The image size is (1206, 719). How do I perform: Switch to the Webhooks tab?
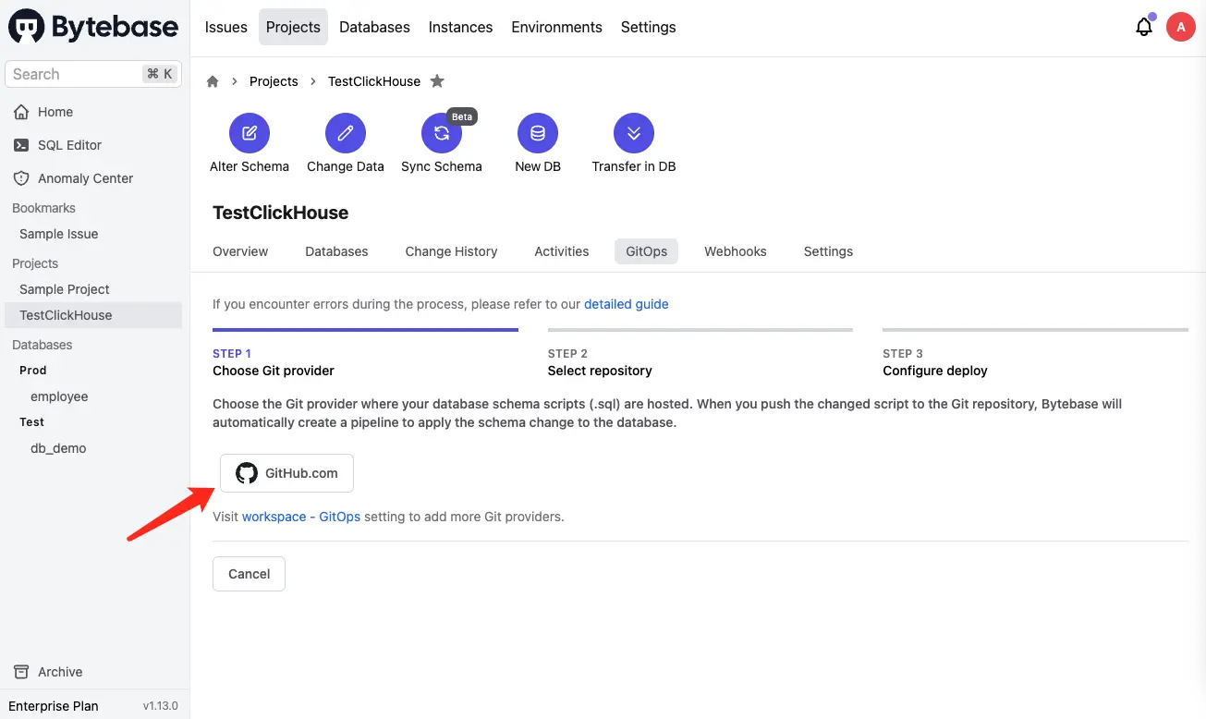[735, 250]
